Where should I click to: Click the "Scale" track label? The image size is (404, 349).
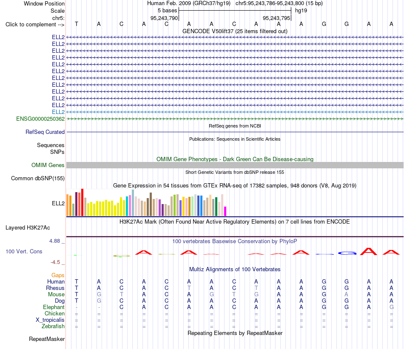click(57, 11)
